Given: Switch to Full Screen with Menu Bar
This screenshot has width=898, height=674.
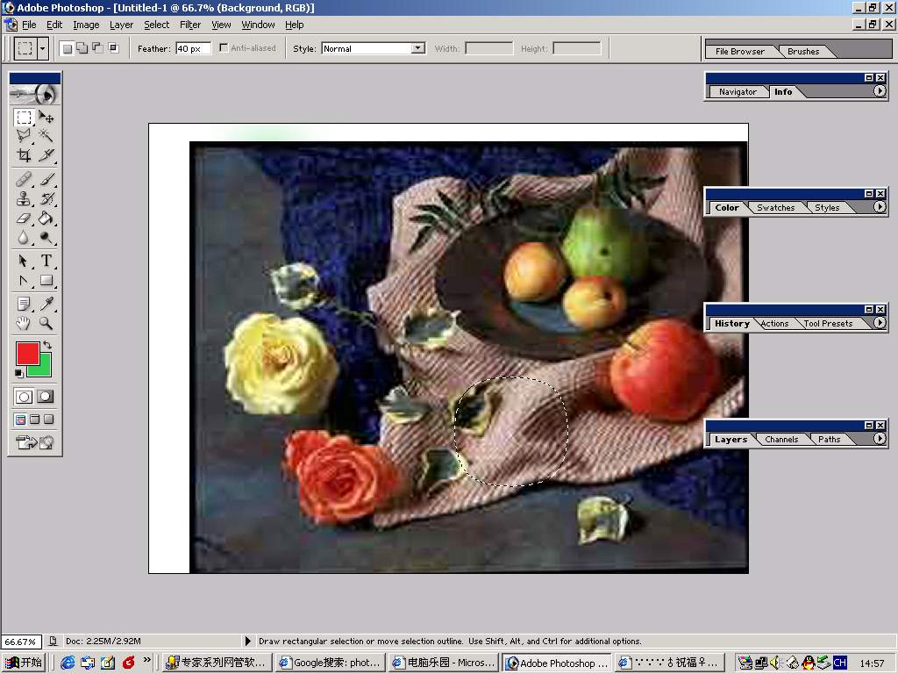Looking at the screenshot, I should click(35, 419).
